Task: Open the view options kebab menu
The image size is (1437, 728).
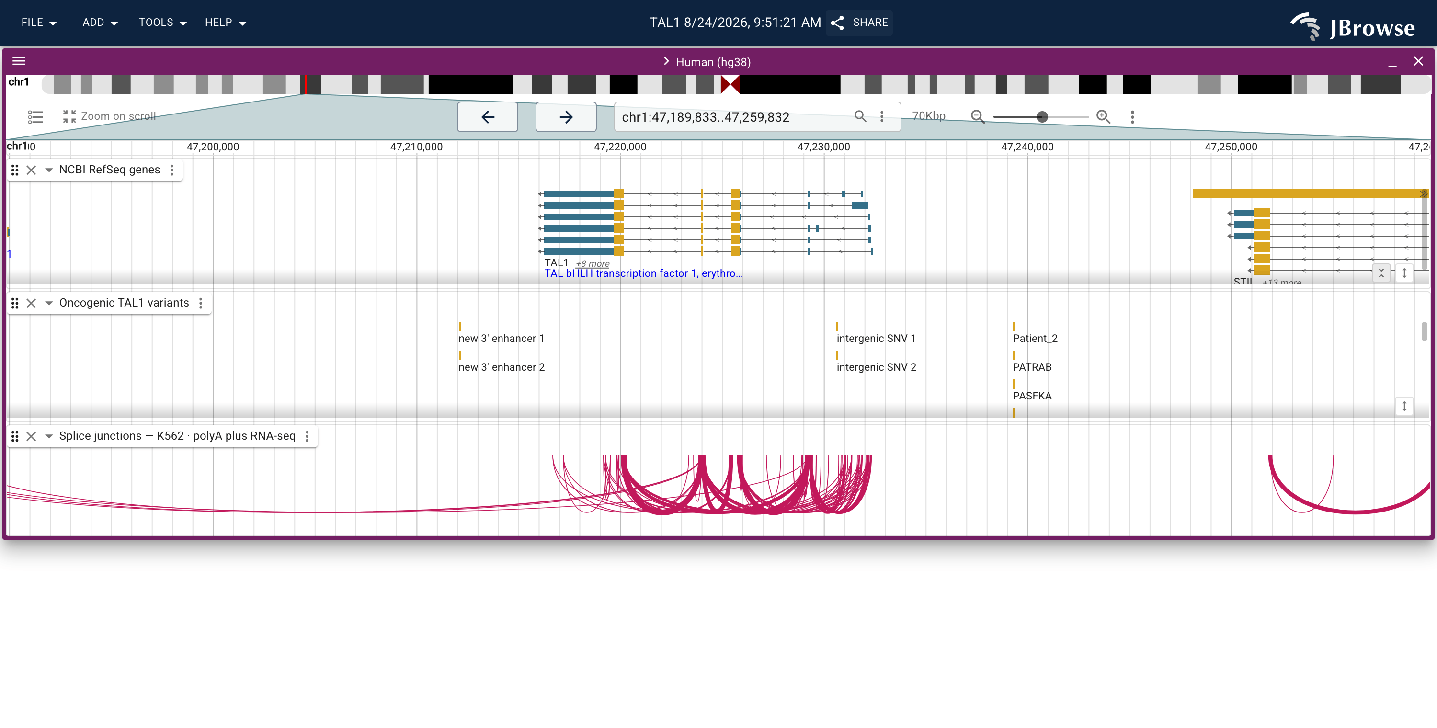Action: (1132, 116)
